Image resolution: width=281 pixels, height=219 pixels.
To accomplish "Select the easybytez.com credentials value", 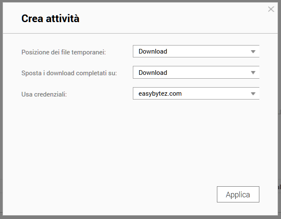I will [160, 94].
